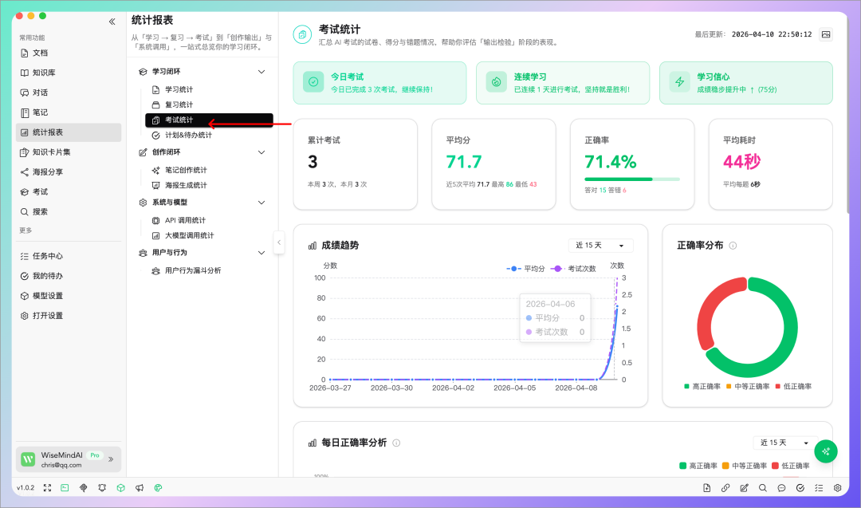Click the megaphone announcements icon
Viewport: 861px width, 508px height.
[x=140, y=488]
